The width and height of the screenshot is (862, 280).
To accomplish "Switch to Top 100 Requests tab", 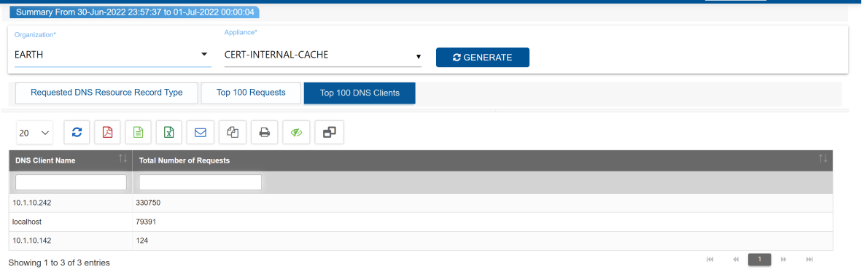I will 251,93.
